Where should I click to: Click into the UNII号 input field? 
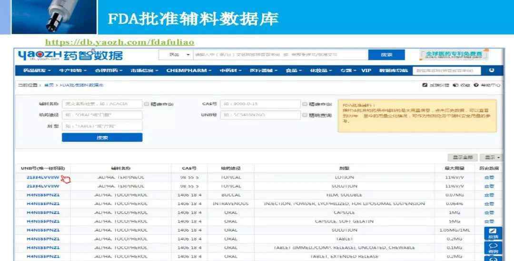[260, 115]
